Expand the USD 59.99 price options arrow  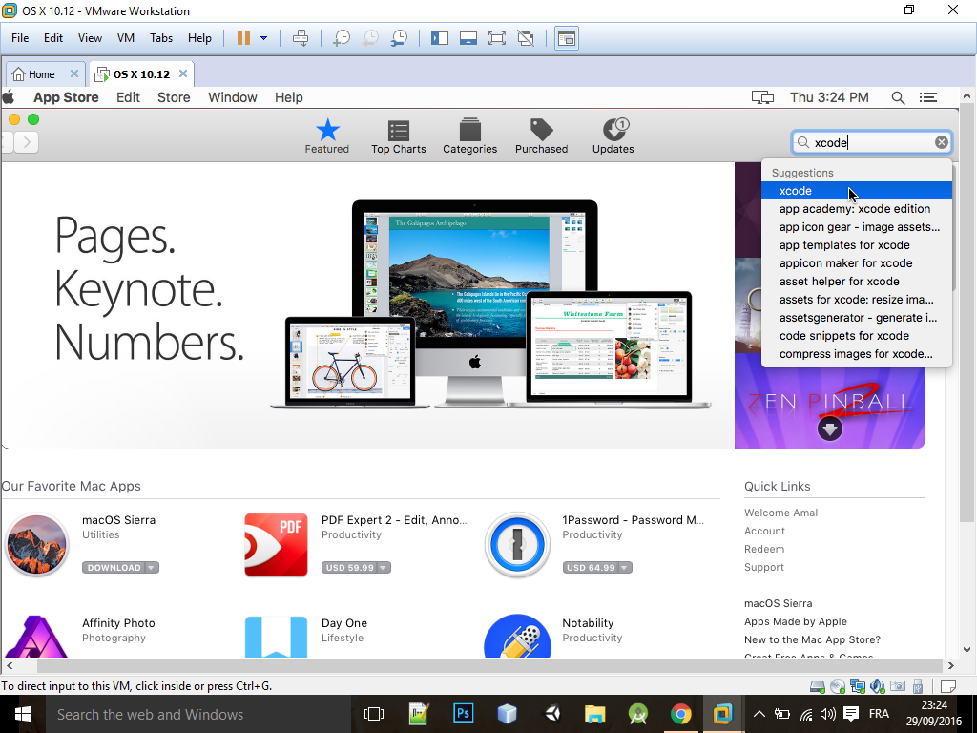pyautogui.click(x=384, y=567)
